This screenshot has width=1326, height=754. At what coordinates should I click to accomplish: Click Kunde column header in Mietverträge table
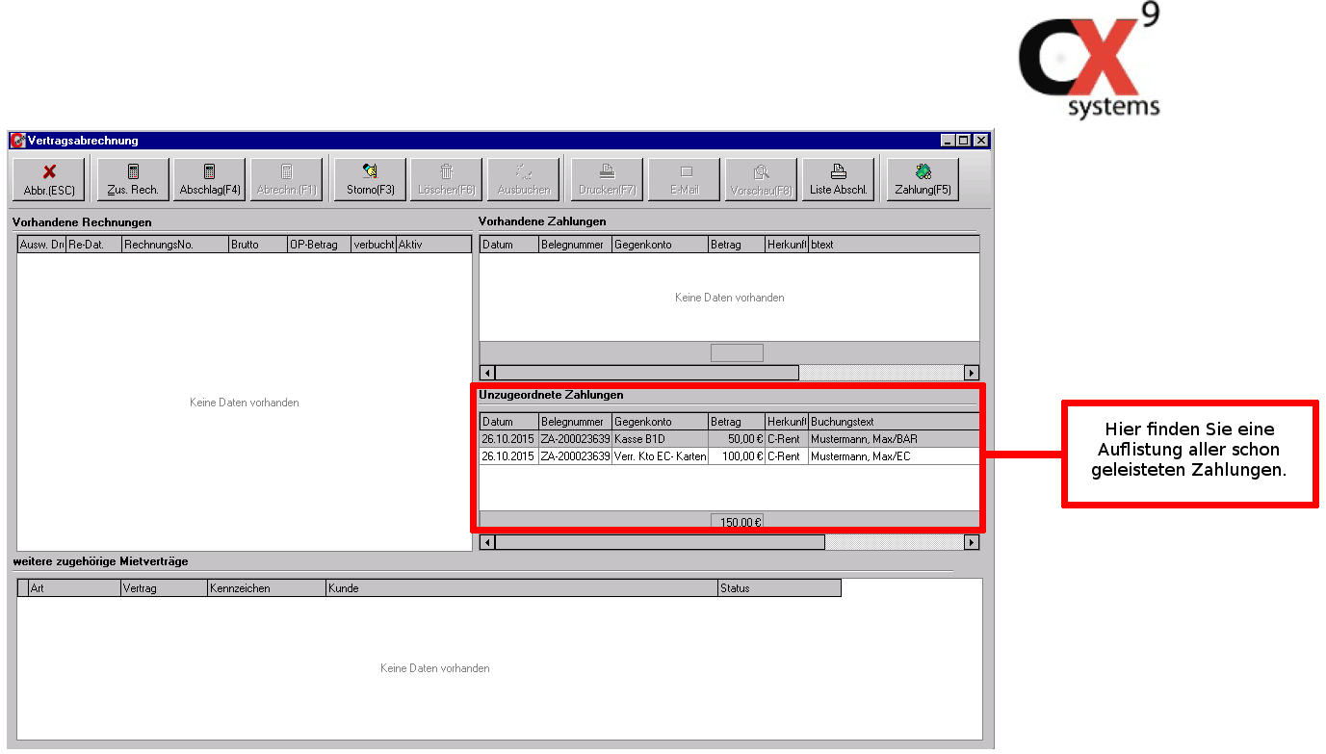pos(521,588)
